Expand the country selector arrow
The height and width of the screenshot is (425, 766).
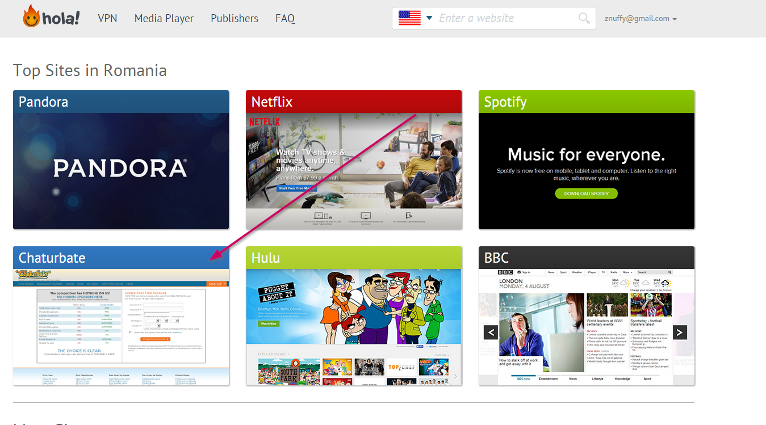point(429,18)
